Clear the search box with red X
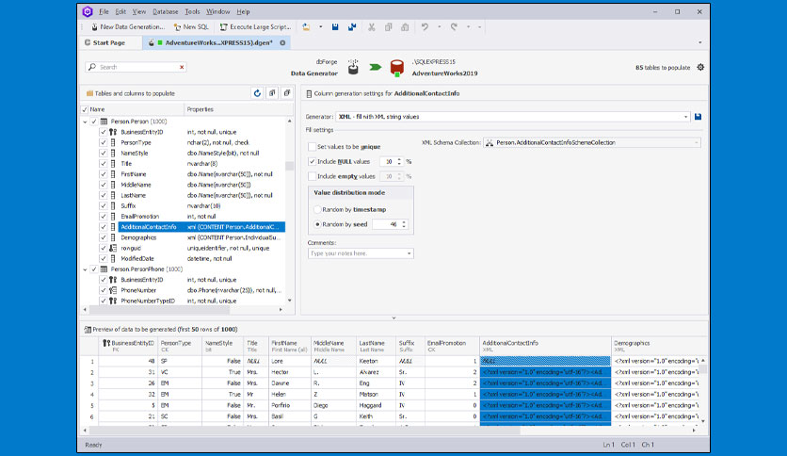787x456 pixels. tap(182, 67)
